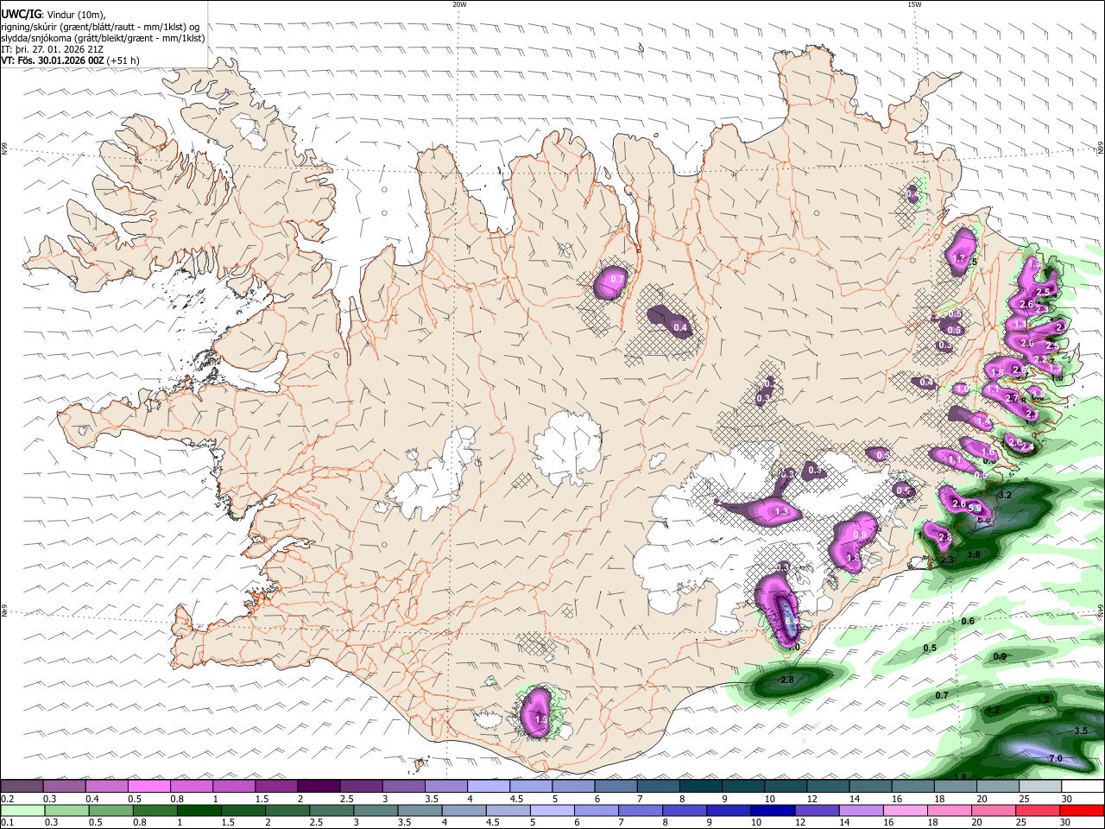
Task: Click the '0.4' snow value in northern highlands
Action: (x=680, y=327)
